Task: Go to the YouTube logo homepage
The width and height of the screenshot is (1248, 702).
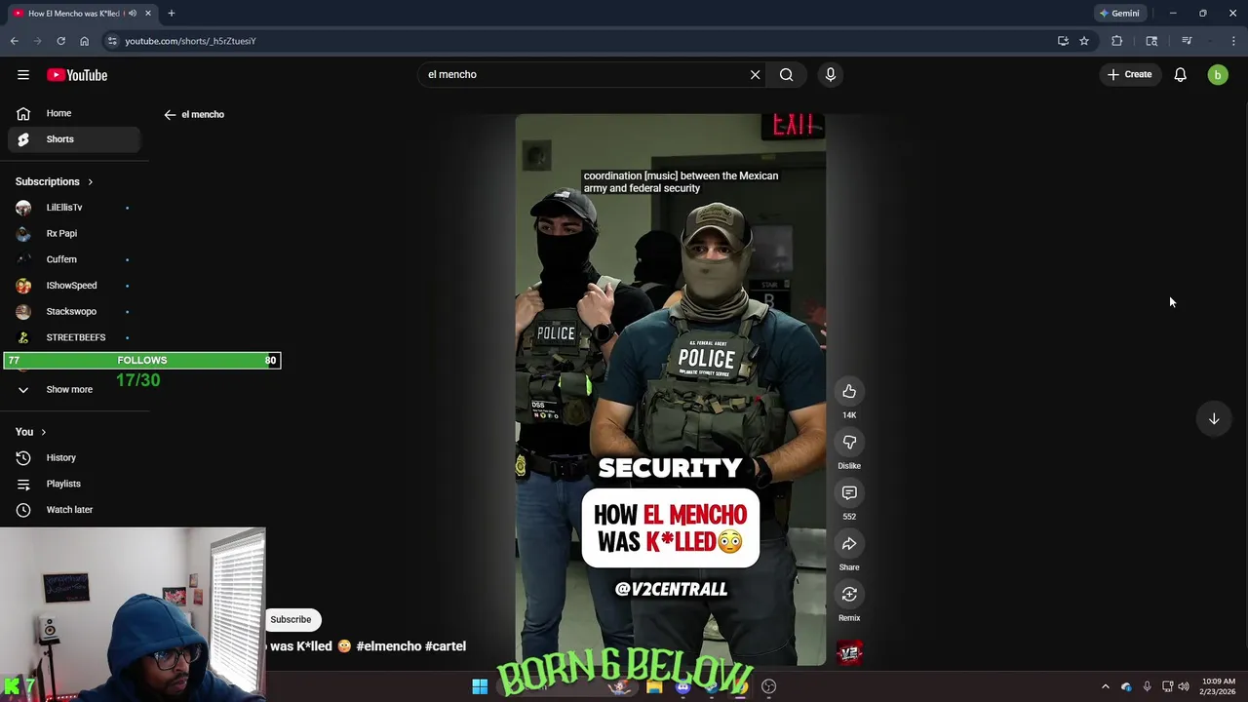Action: 77,75
